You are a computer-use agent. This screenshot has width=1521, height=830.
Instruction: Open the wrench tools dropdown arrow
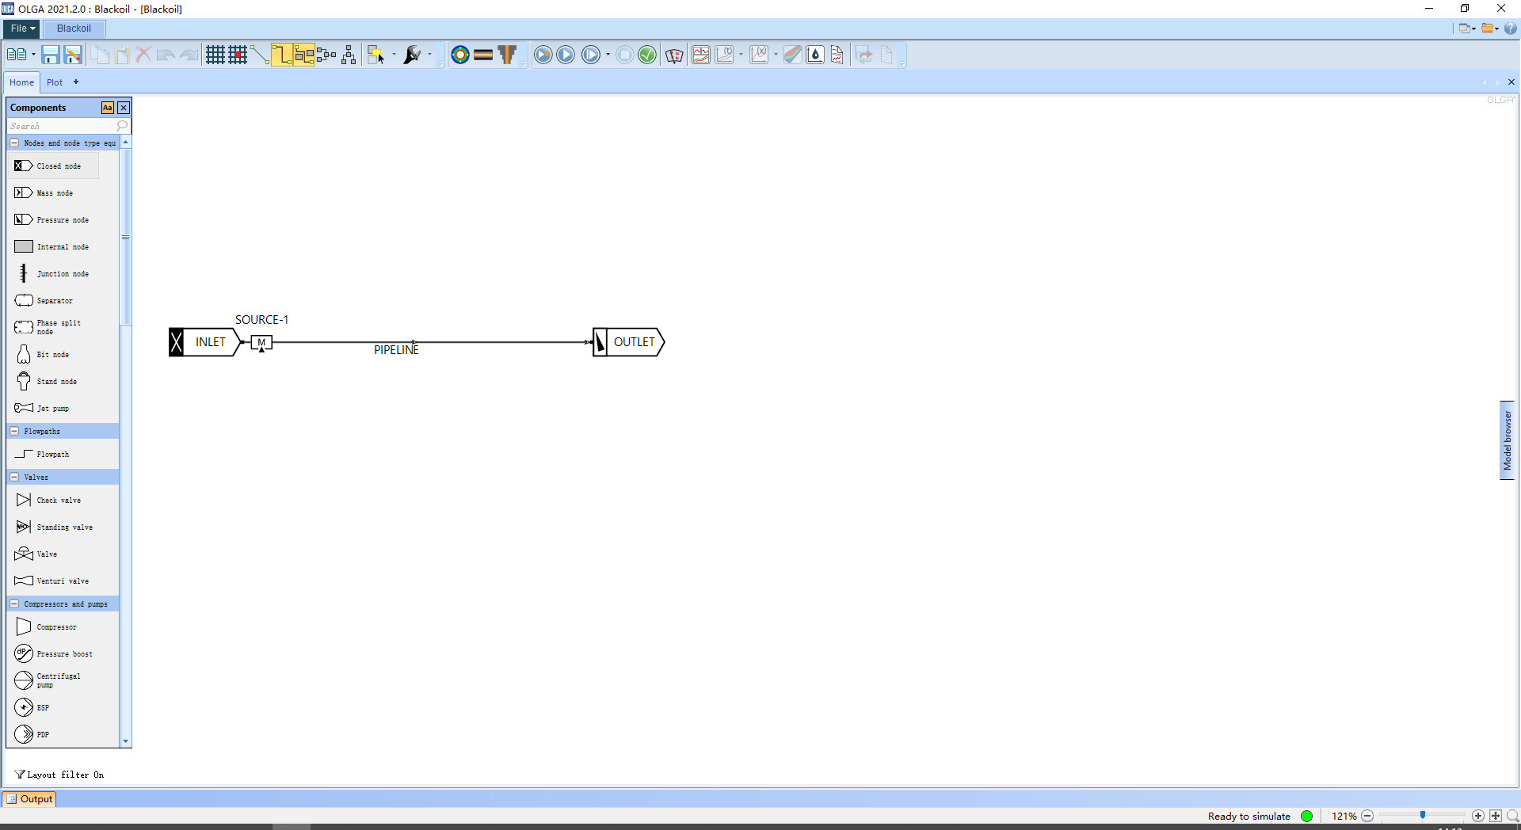(430, 55)
